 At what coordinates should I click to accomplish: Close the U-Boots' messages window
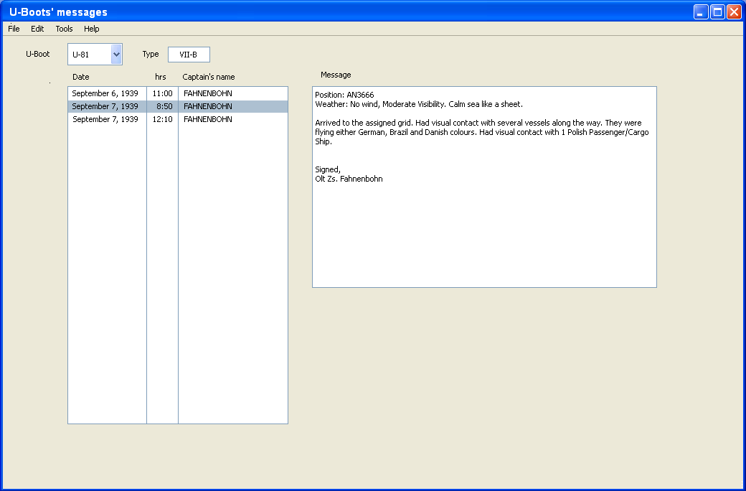[734, 12]
